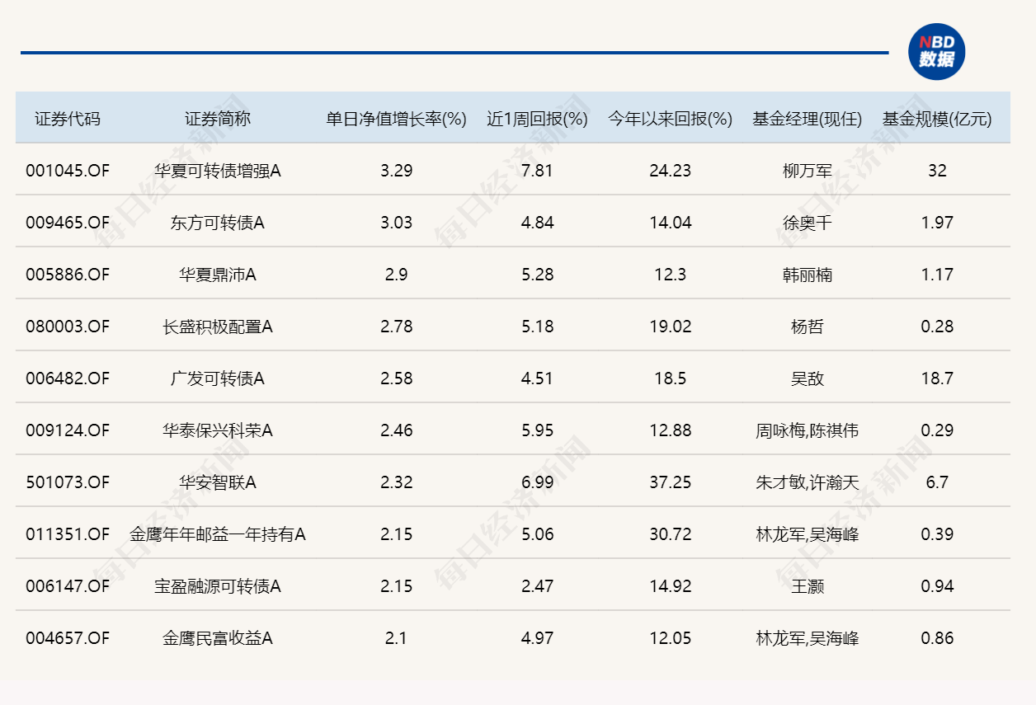
Task: Click fund name 金鹰年年邮益一年持有A
Action: (218, 534)
